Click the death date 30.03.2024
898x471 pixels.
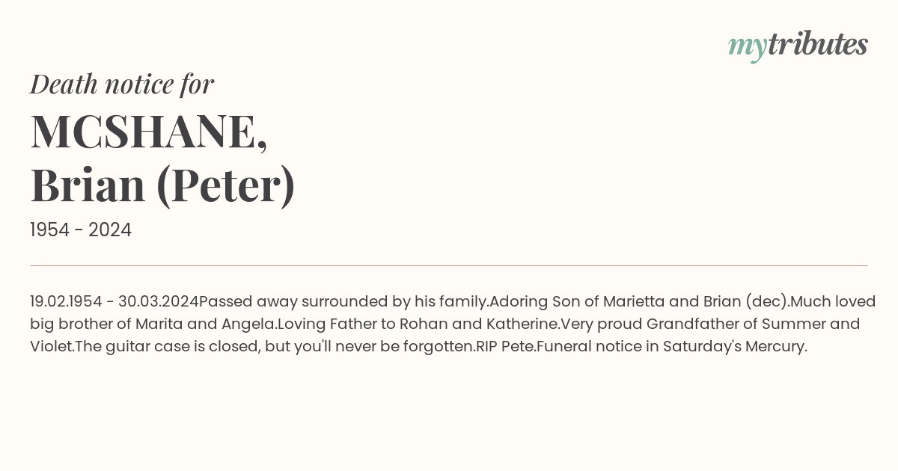point(158,302)
